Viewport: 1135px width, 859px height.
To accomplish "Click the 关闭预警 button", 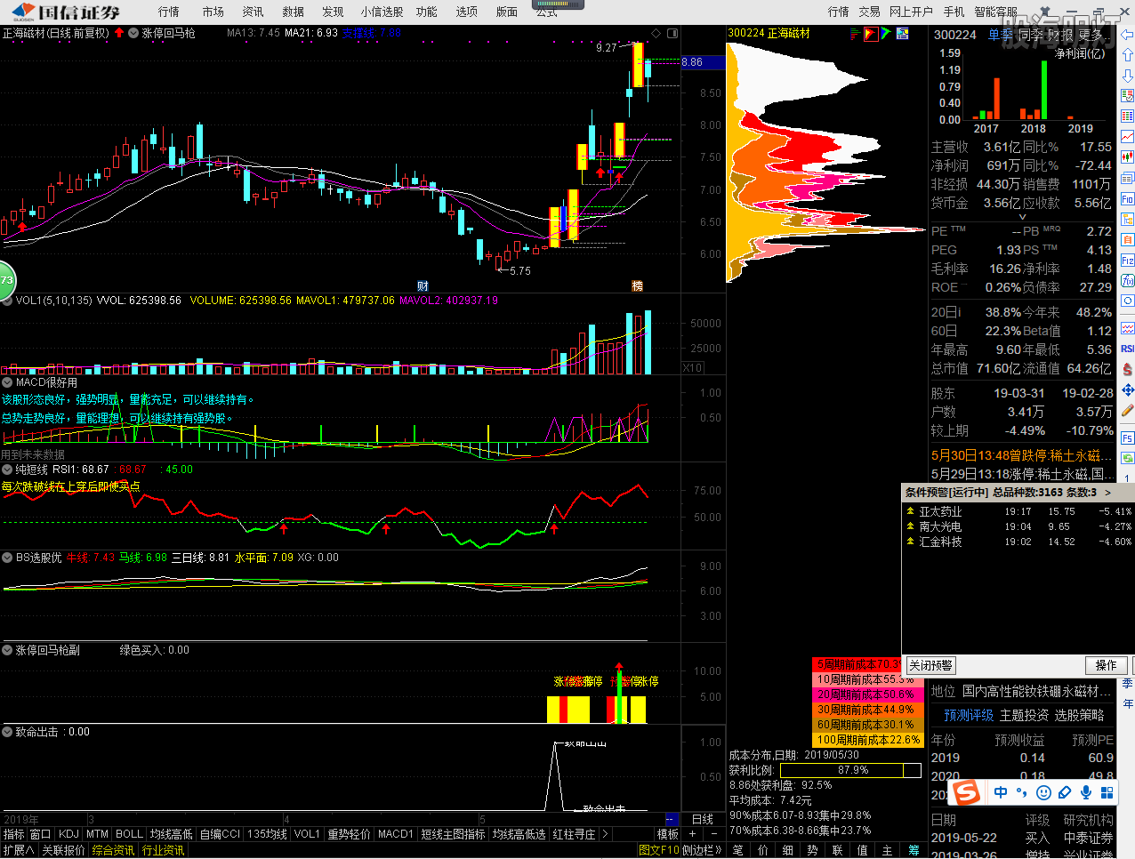I will [x=930, y=665].
